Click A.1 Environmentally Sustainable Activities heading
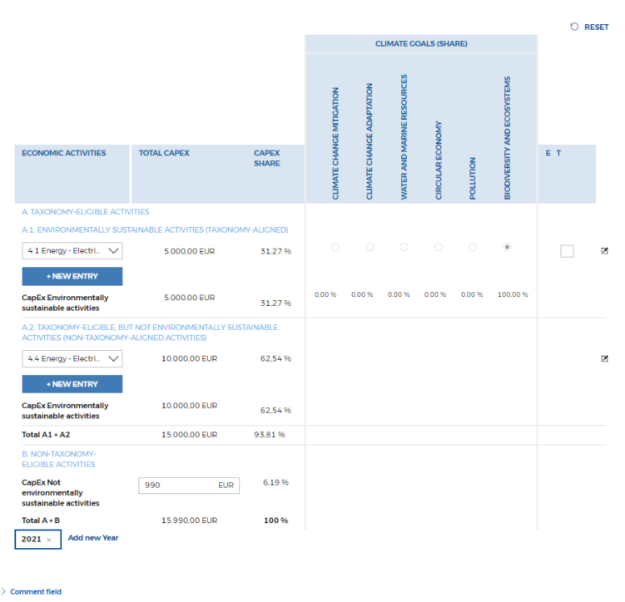The image size is (625, 602). click(x=155, y=230)
